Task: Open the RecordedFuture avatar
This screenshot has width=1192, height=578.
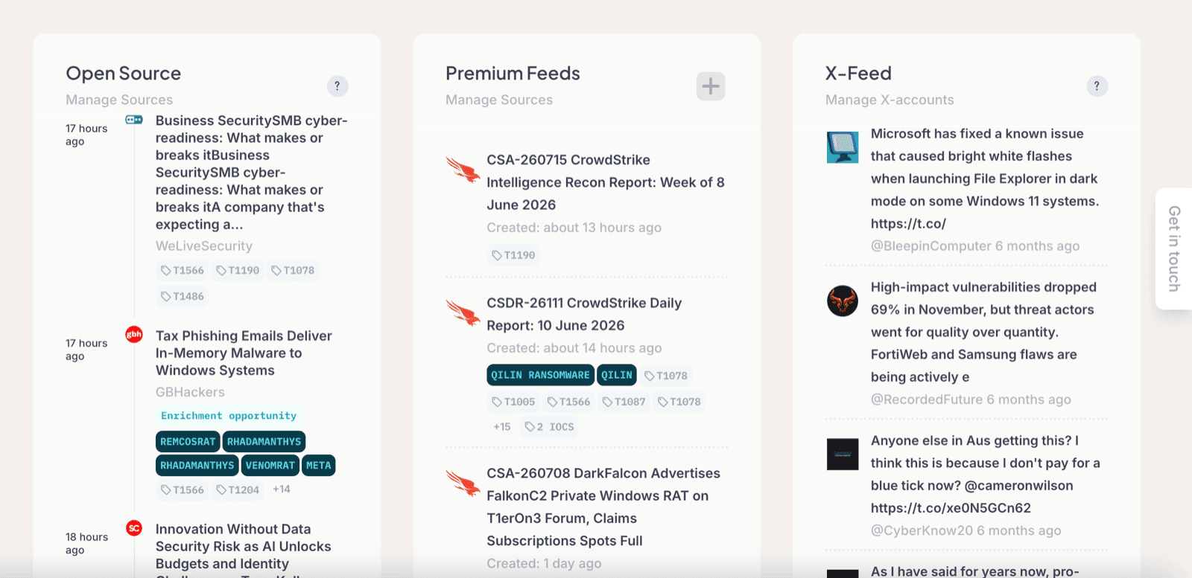Action: (x=843, y=301)
